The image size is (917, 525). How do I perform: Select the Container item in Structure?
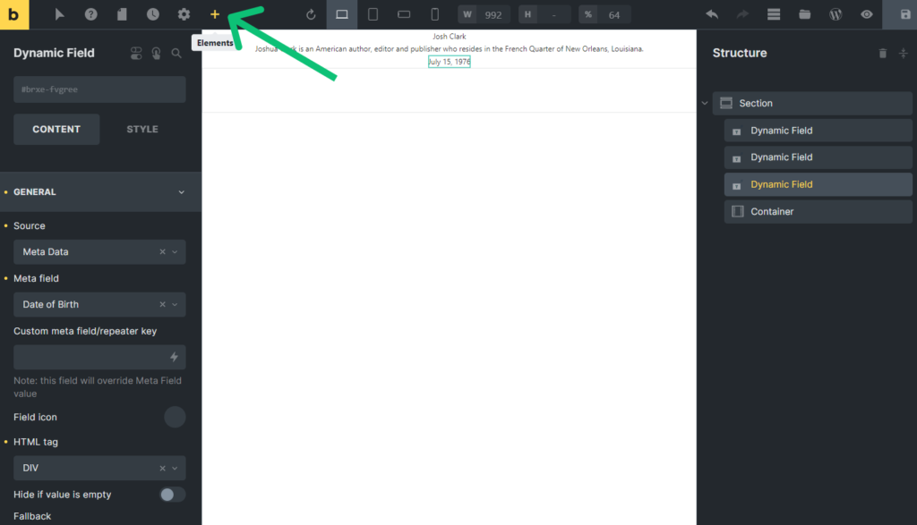click(x=818, y=211)
